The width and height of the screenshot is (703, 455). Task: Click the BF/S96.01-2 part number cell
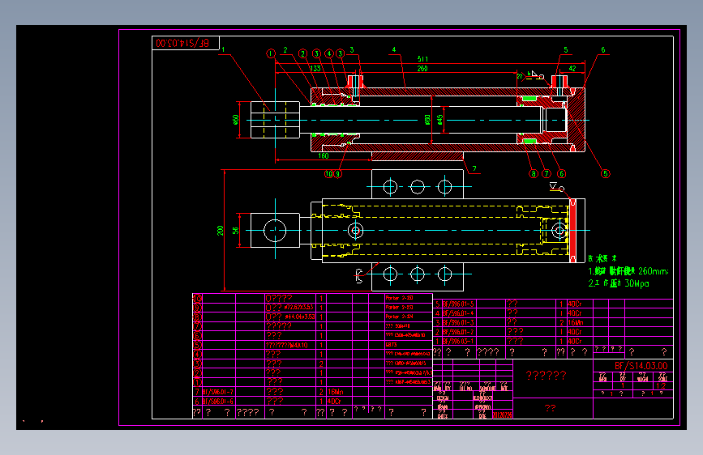click(x=458, y=332)
